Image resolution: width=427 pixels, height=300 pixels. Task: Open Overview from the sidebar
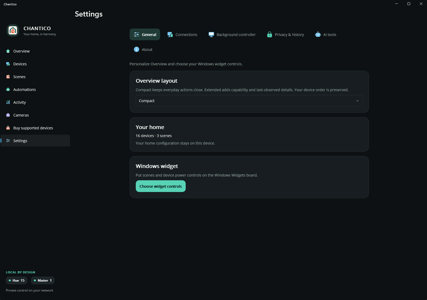pos(35,51)
